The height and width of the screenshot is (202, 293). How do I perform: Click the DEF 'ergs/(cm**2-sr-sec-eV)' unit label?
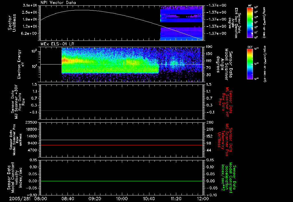[265, 64]
